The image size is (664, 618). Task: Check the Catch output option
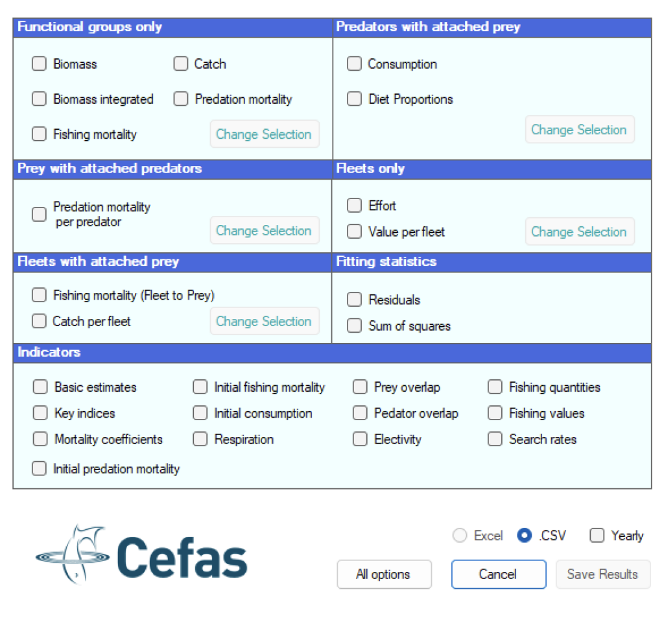(180, 64)
